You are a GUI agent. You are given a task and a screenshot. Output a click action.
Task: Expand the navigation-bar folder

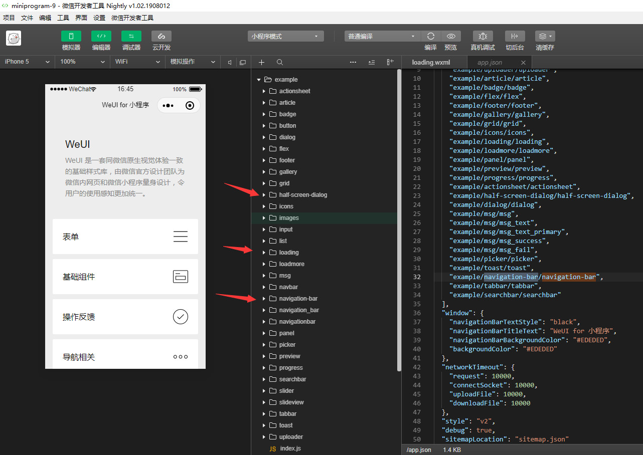[264, 299]
